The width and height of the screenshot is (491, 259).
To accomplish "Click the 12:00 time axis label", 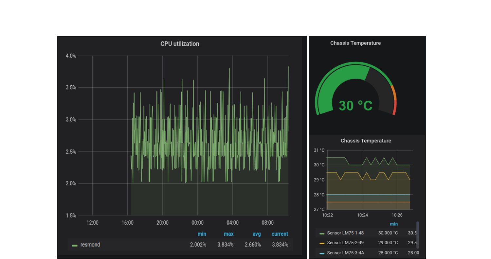I will [x=92, y=223].
